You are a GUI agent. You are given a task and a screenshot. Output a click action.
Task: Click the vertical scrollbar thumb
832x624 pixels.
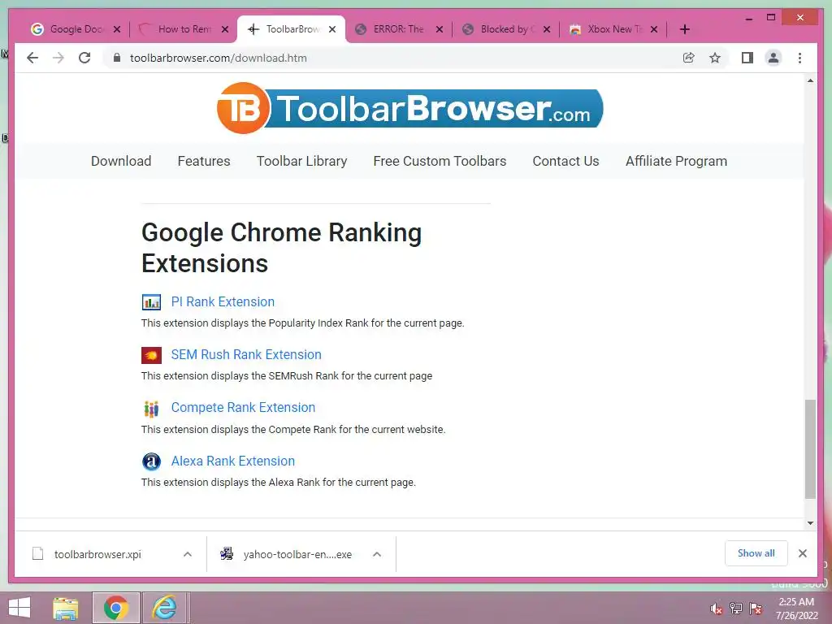tap(810, 448)
